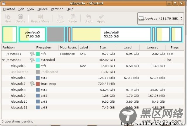Select the unallocated row in partition list
The height and width of the screenshot is (126, 187).
(x=93, y=72)
